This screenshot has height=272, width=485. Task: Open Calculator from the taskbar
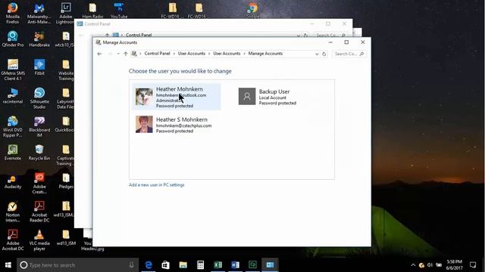click(x=200, y=265)
